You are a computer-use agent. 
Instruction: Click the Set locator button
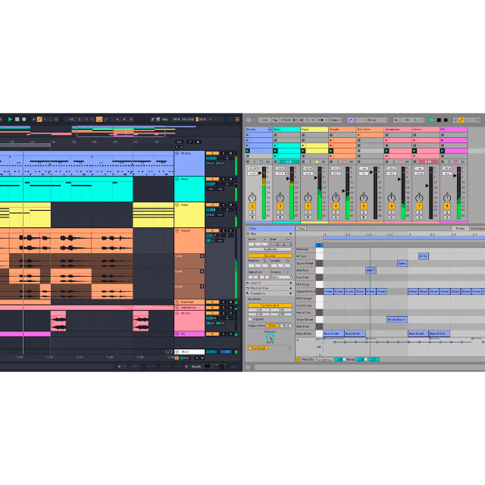tap(179, 142)
